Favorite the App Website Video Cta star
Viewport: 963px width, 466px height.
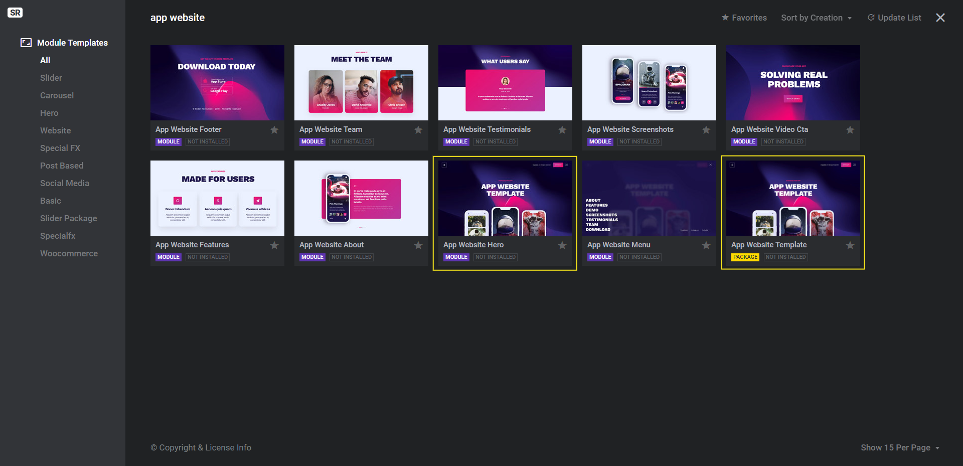pos(850,130)
